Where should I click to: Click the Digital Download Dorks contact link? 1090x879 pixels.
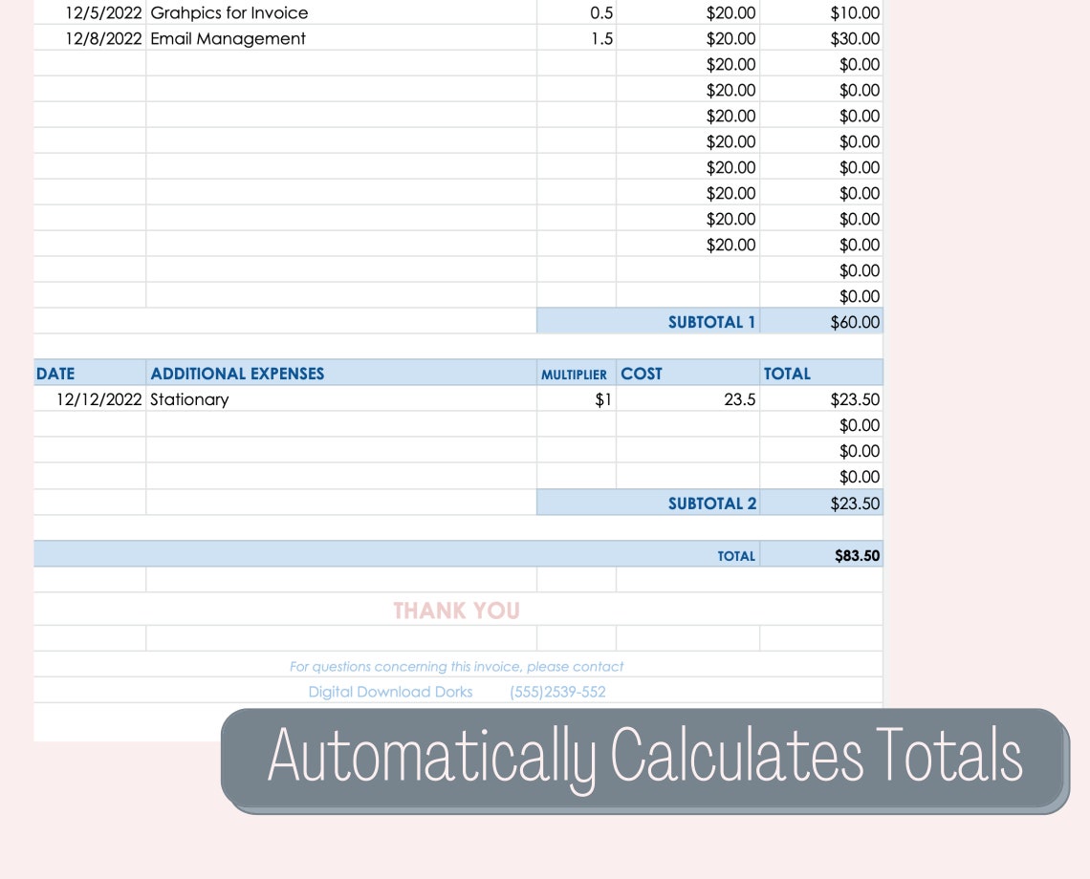point(390,692)
